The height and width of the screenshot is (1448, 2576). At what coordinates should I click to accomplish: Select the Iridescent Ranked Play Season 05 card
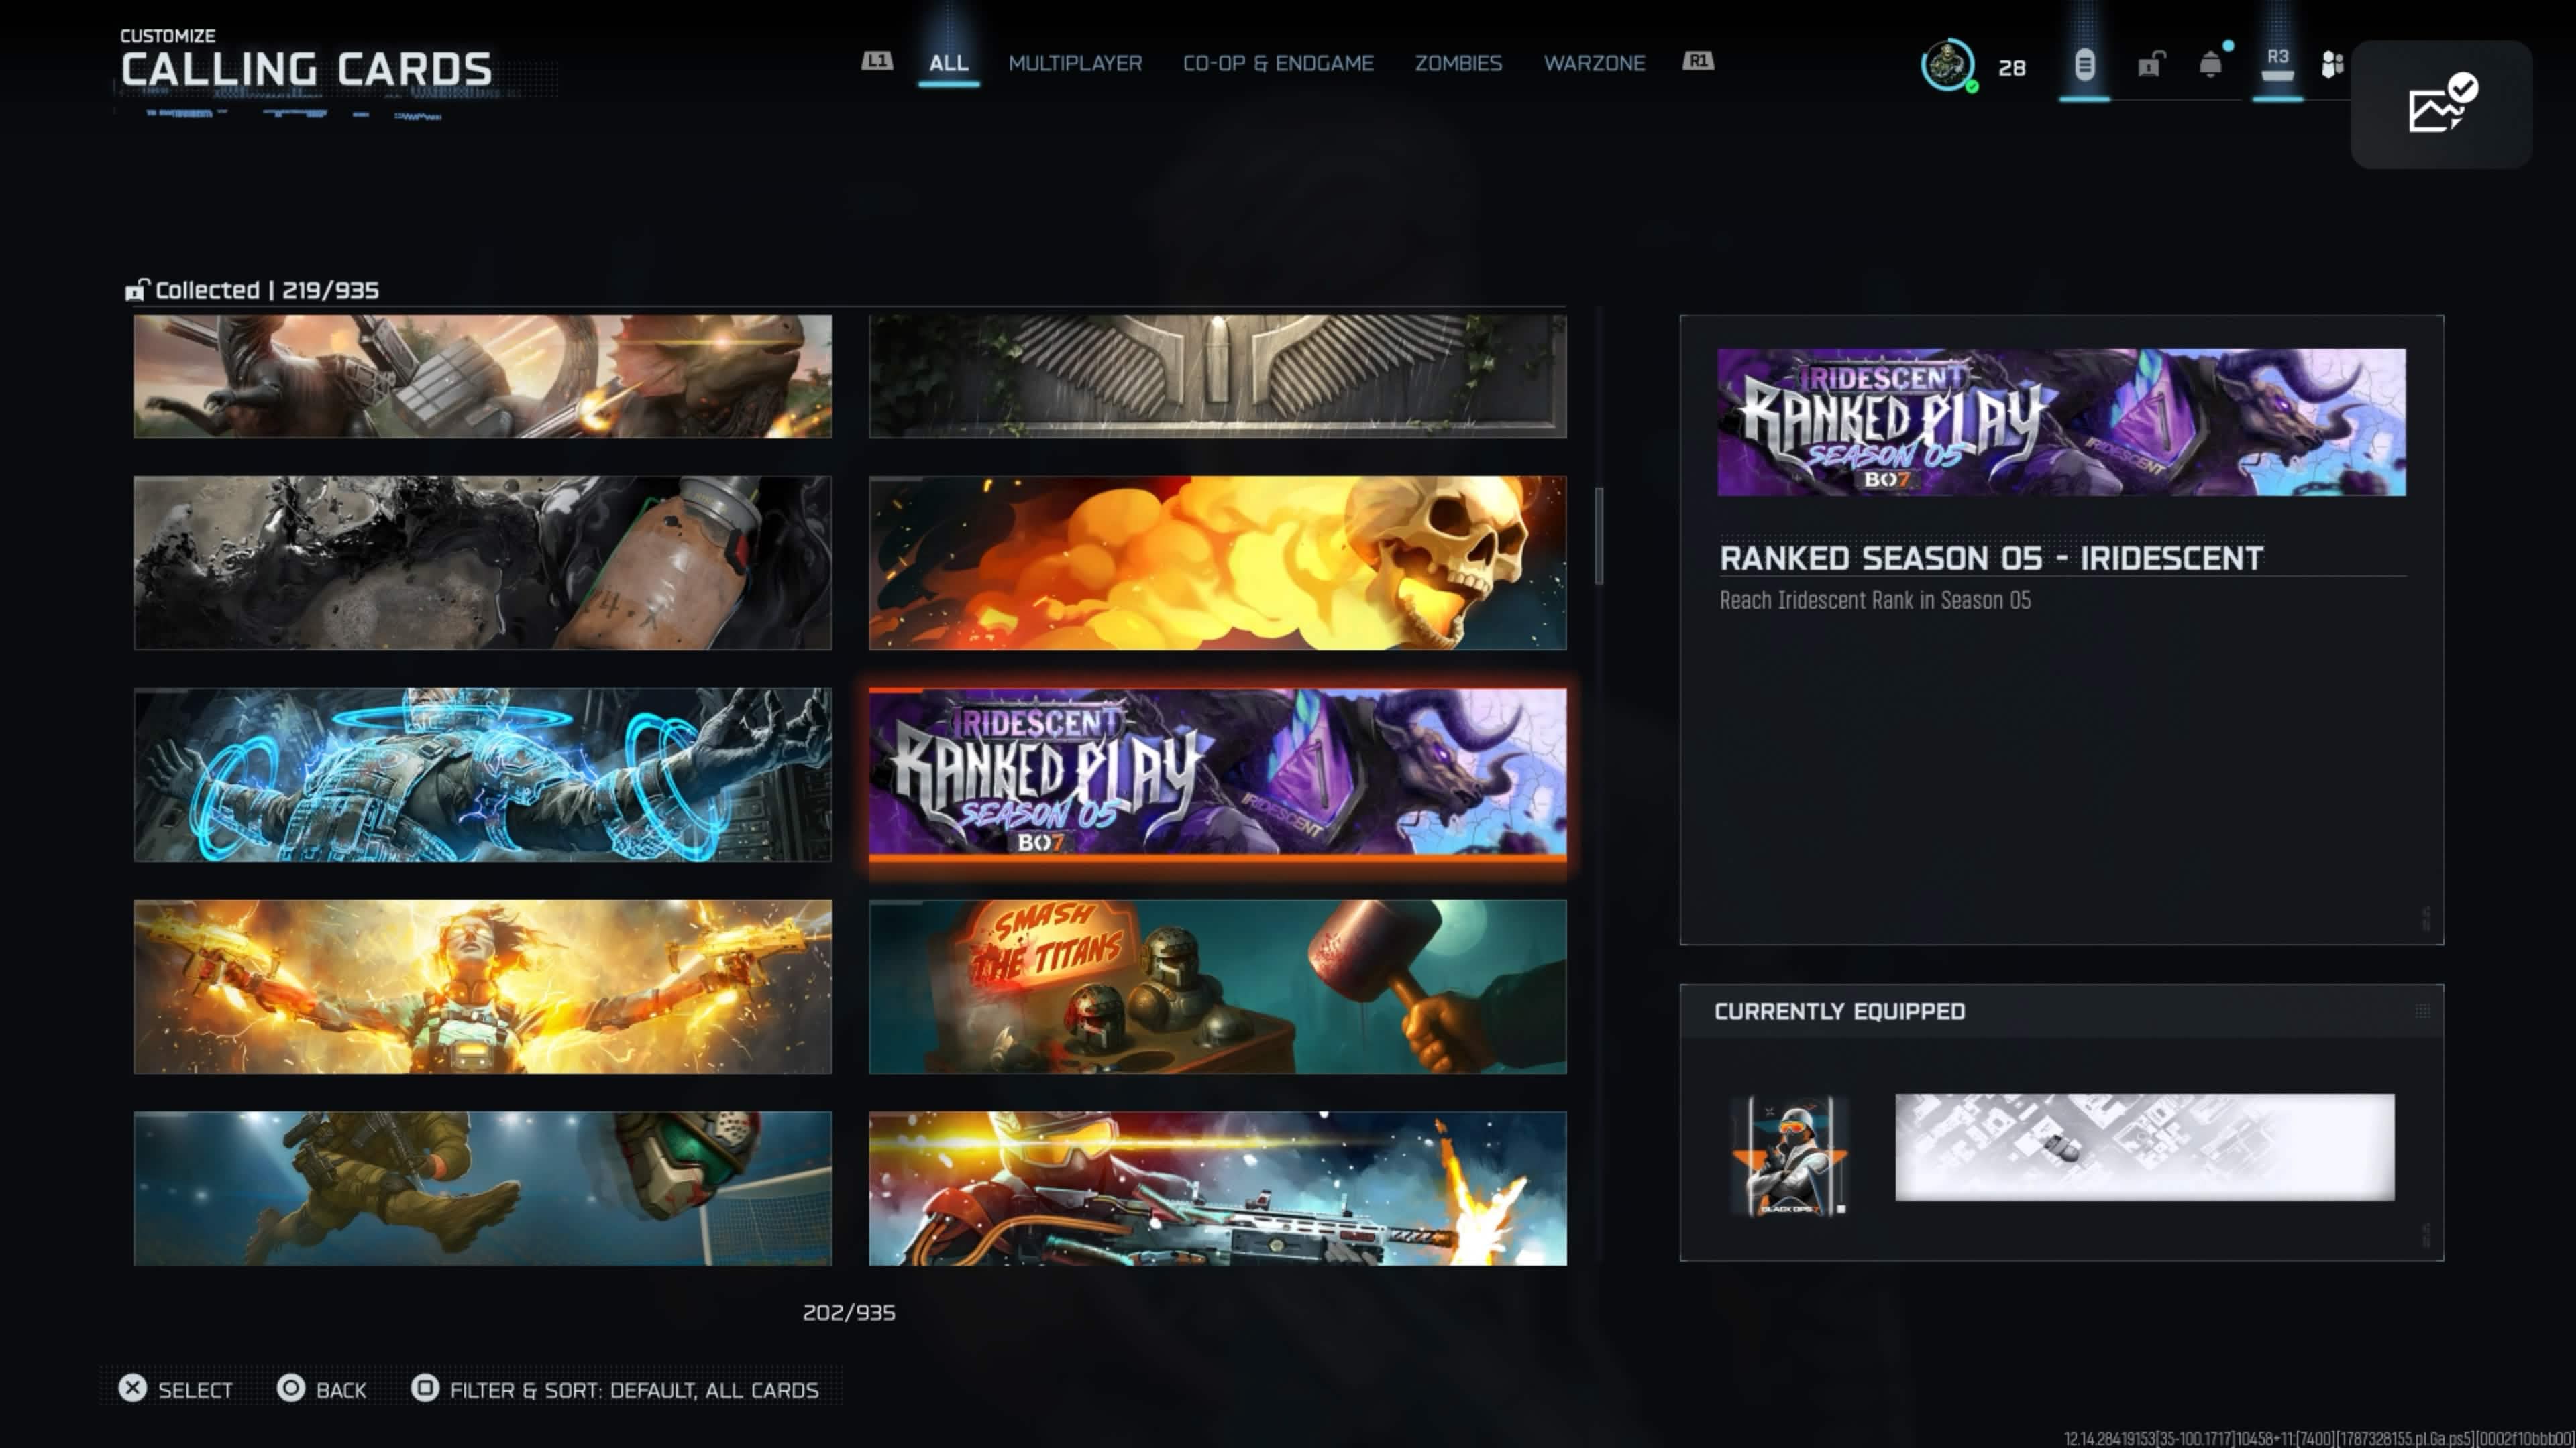1218,774
